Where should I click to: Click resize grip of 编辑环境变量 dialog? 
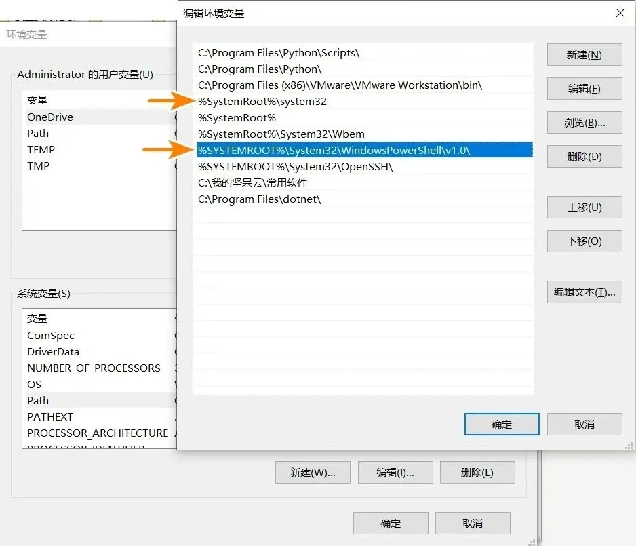point(629,446)
